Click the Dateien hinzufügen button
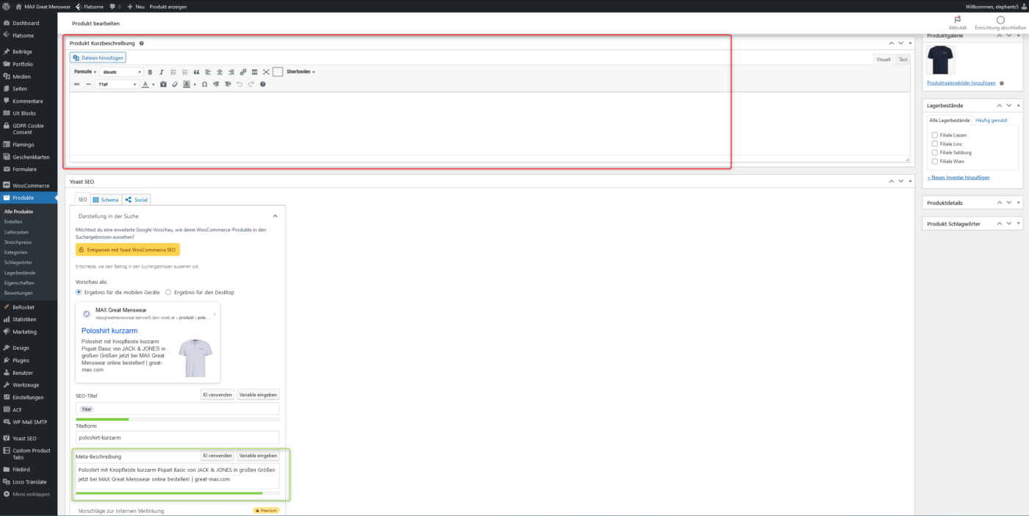This screenshot has height=516, width=1029. [x=98, y=57]
